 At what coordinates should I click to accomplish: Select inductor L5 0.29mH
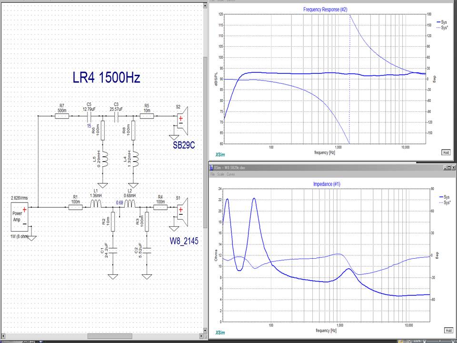pos(104,159)
